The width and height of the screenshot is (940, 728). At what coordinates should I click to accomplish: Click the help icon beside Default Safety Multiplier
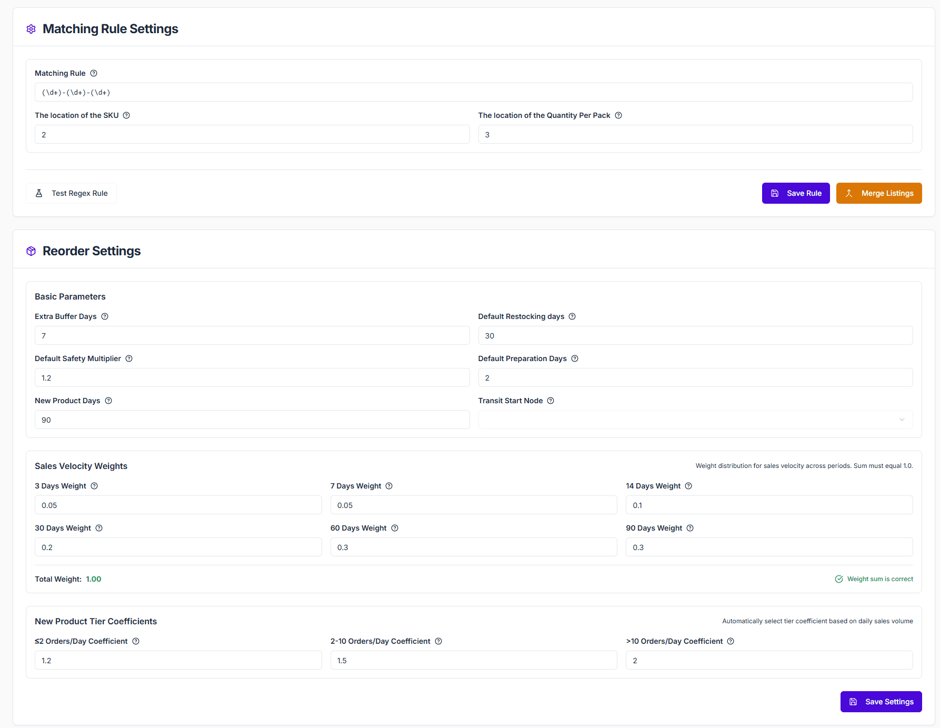[x=129, y=358]
